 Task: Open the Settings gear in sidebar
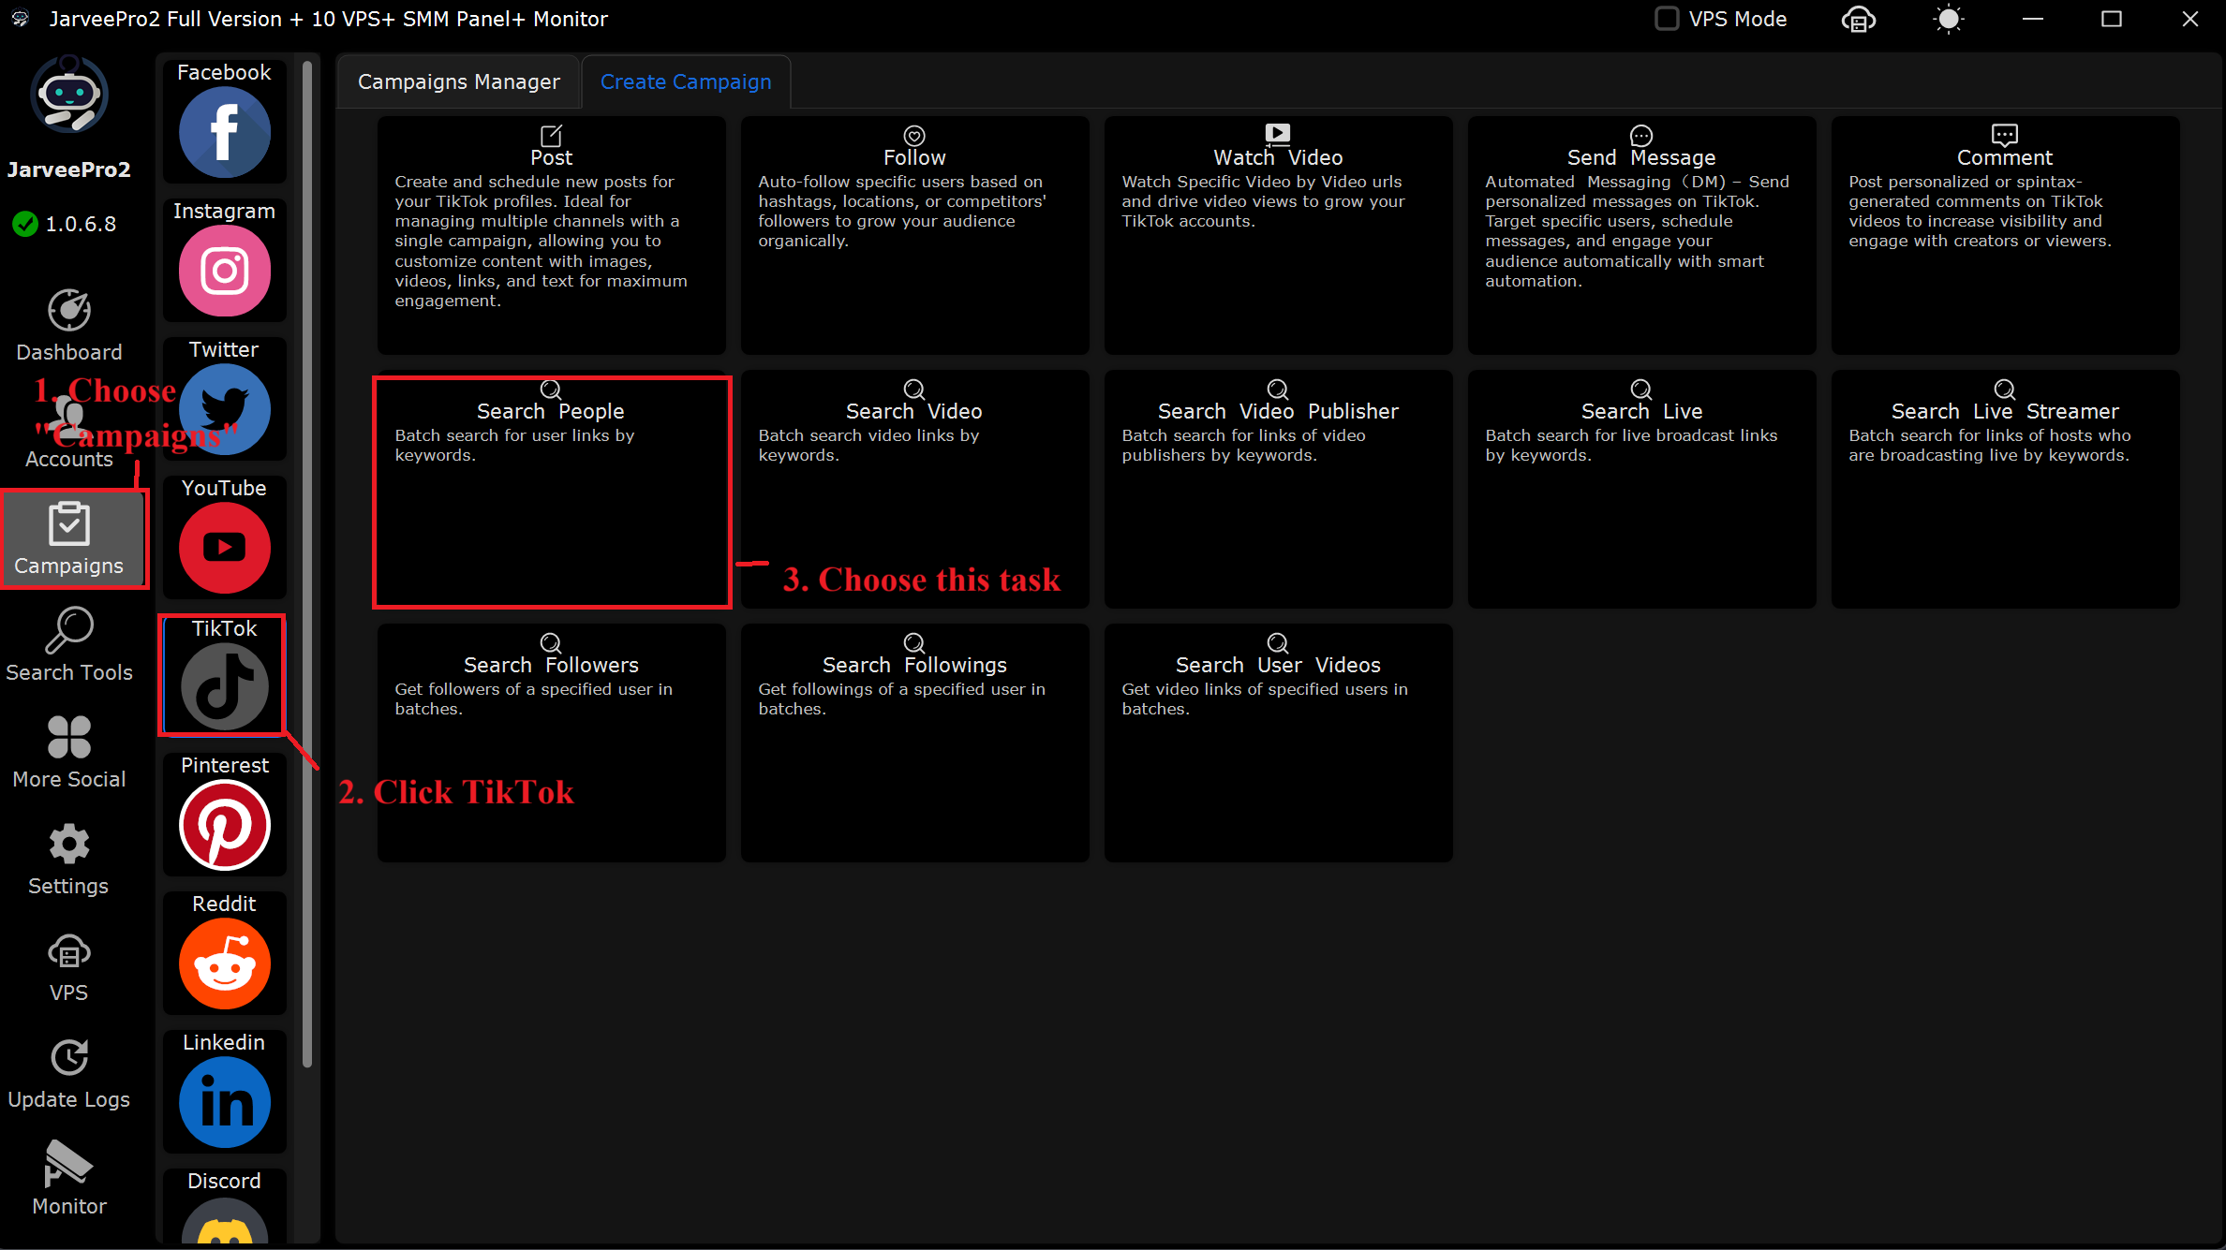69,860
